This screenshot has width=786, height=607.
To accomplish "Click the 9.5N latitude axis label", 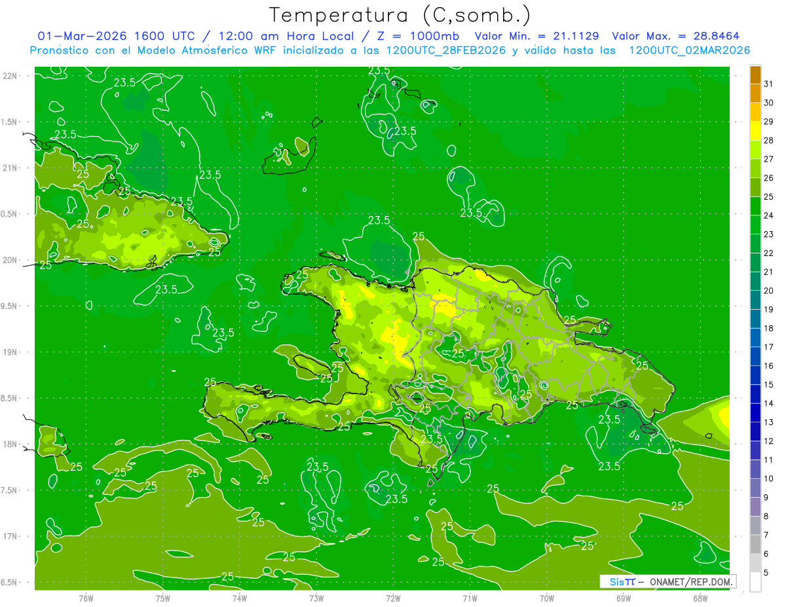I will coord(10,306).
